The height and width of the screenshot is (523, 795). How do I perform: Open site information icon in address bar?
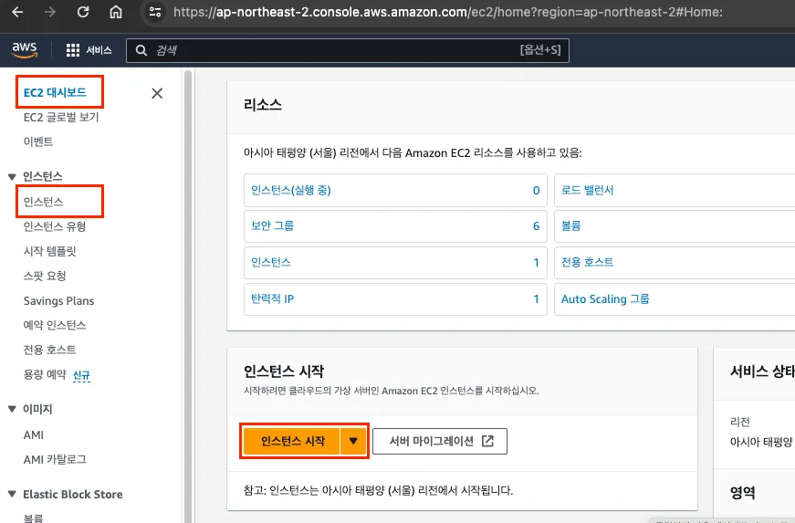[x=154, y=12]
